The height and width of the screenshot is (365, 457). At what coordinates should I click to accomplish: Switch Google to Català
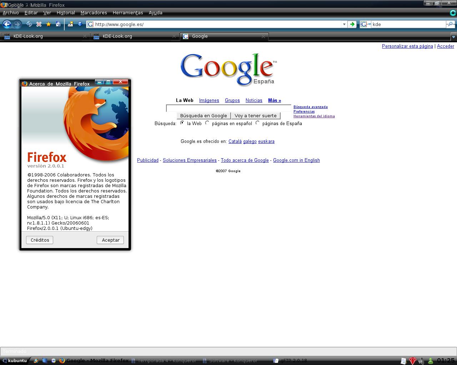pyautogui.click(x=235, y=142)
